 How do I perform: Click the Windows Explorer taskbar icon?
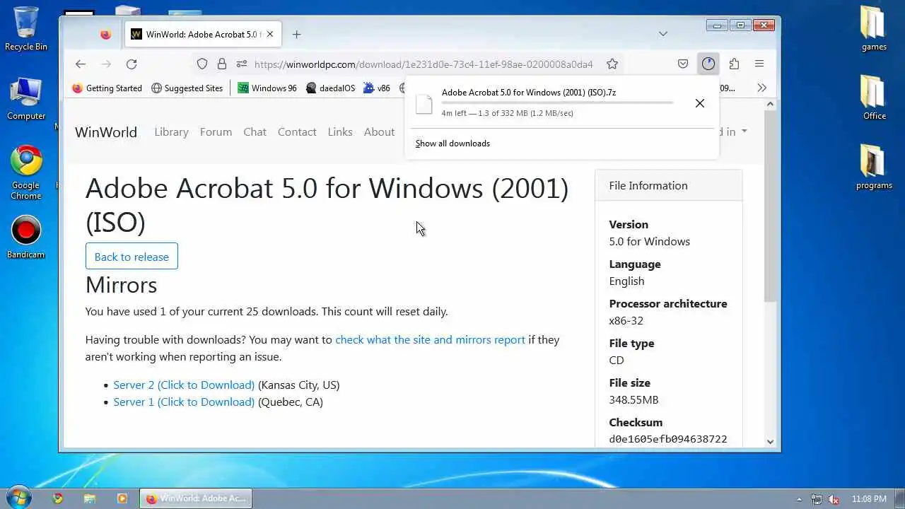(x=90, y=498)
